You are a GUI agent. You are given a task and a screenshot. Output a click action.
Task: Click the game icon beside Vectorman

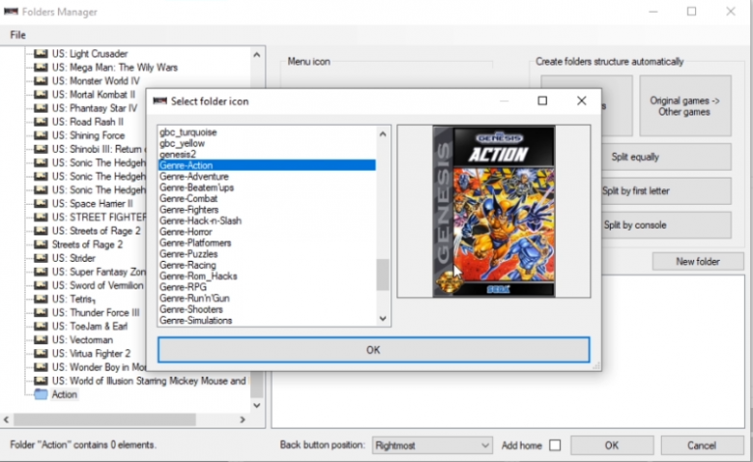coord(40,339)
